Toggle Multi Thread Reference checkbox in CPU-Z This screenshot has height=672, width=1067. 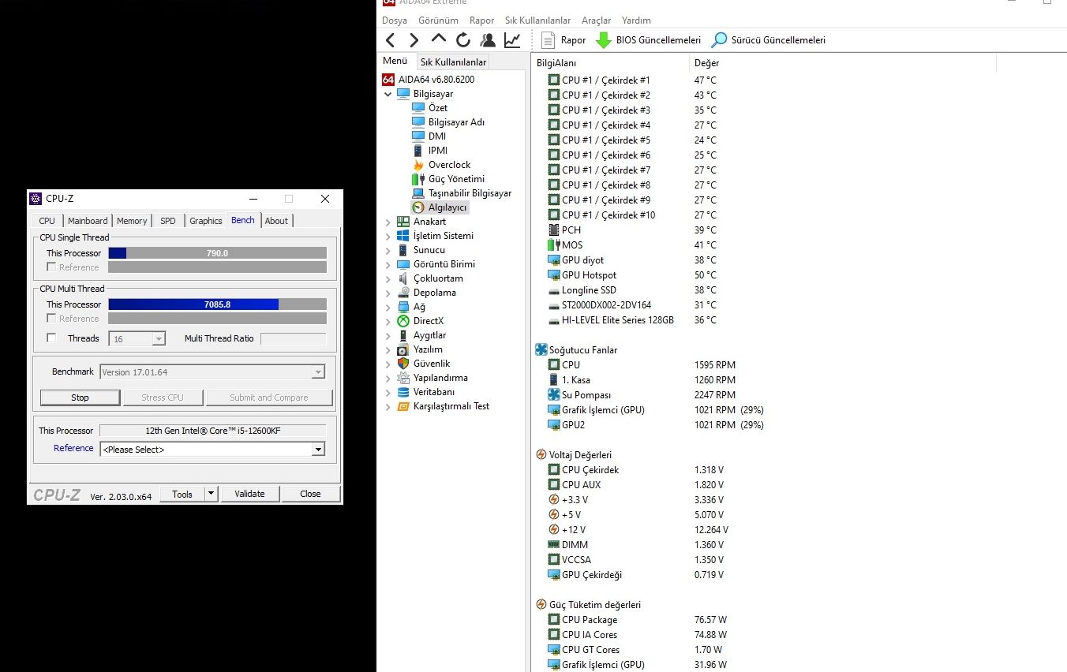pyautogui.click(x=51, y=319)
